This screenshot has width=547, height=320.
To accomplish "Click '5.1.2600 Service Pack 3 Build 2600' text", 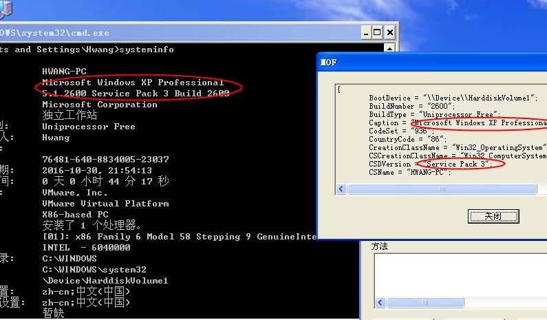I will pos(136,94).
